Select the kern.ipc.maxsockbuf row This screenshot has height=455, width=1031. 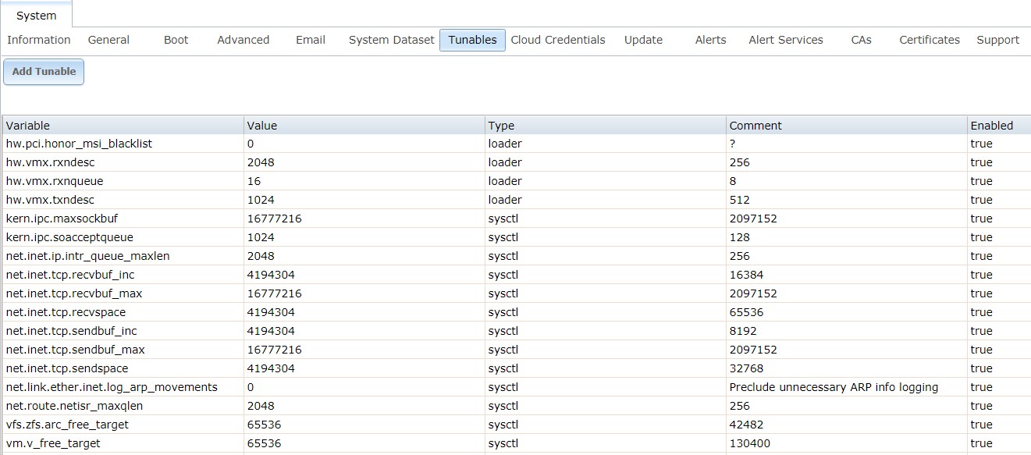tap(517, 219)
